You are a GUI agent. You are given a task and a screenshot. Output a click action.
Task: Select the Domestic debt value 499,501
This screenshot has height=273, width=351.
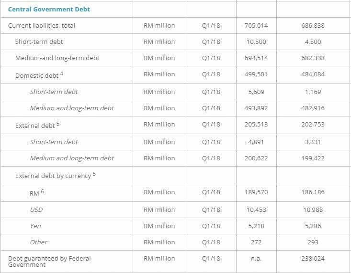click(256, 74)
